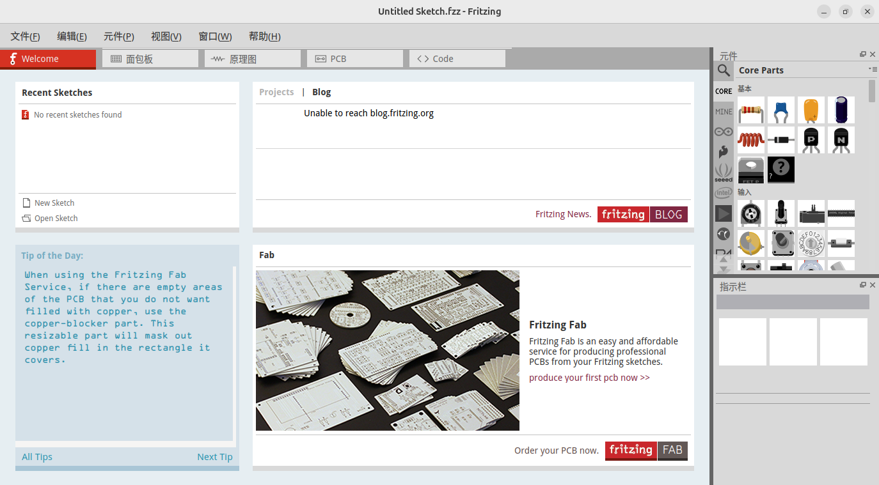Click Open Sketch link
This screenshot has width=879, height=485.
(x=56, y=219)
